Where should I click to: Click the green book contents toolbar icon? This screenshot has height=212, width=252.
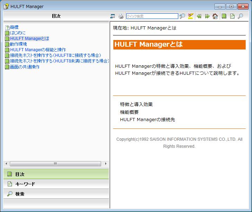[224, 16]
